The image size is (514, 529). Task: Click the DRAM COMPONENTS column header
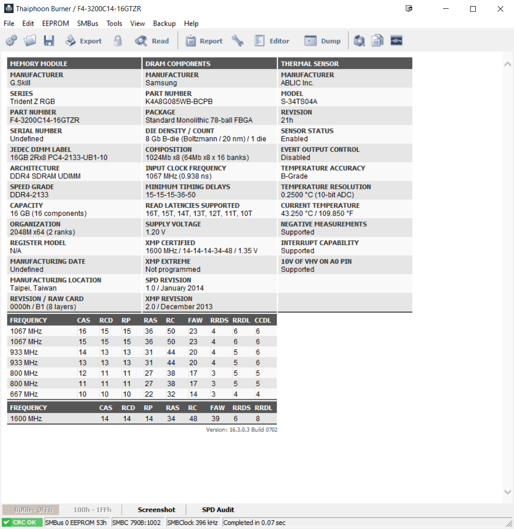[210, 63]
